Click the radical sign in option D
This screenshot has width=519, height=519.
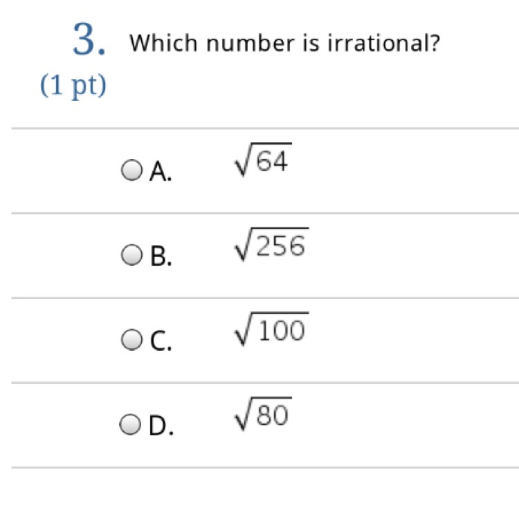244,414
